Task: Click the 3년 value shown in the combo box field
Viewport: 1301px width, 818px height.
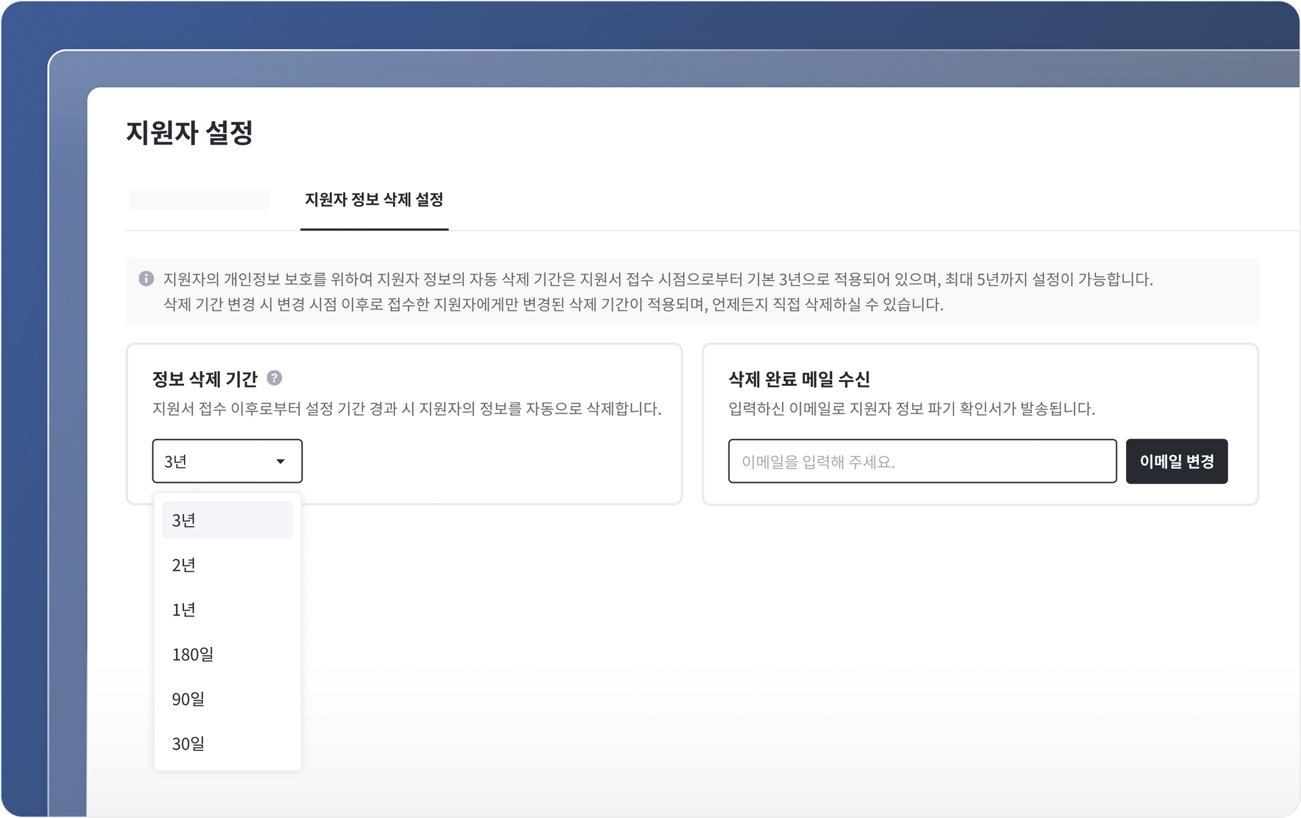Action: [176, 461]
